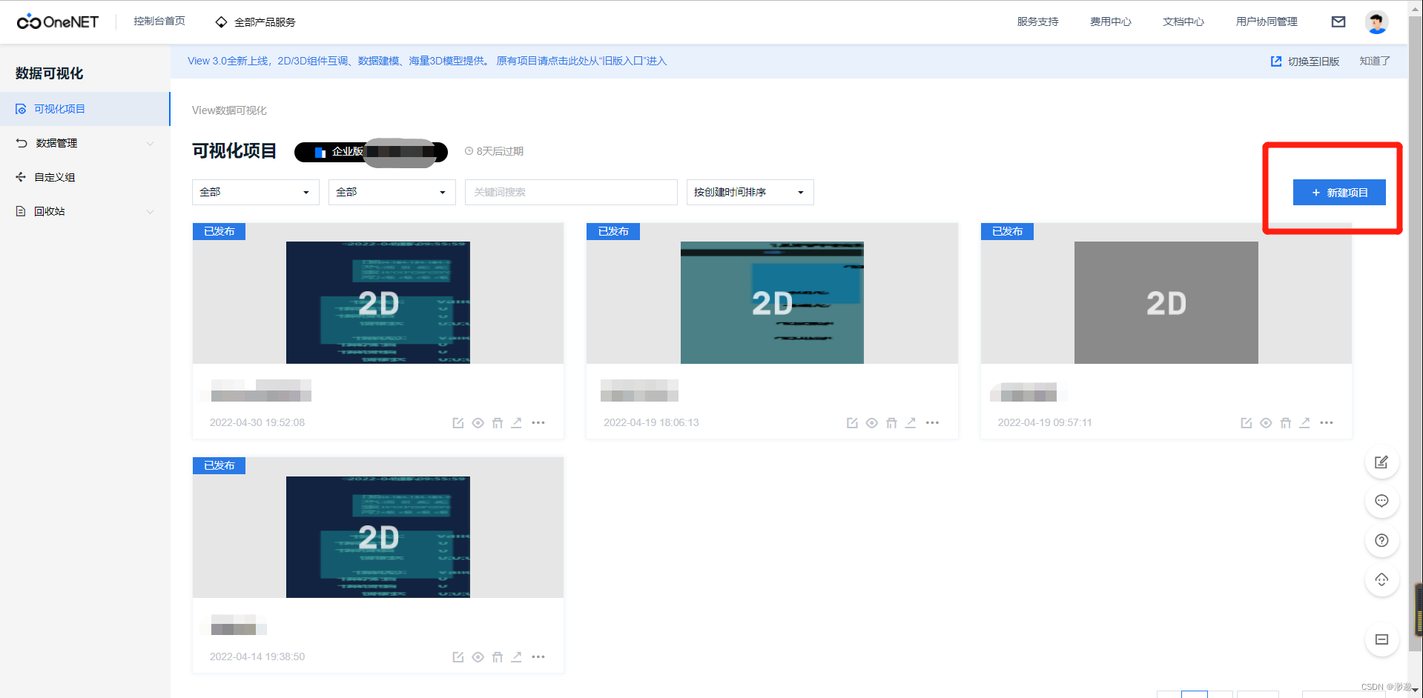The width and height of the screenshot is (1423, 698).
Task: Preview the 2022-04-19 18:06 project via eye icon
Action: pos(871,422)
